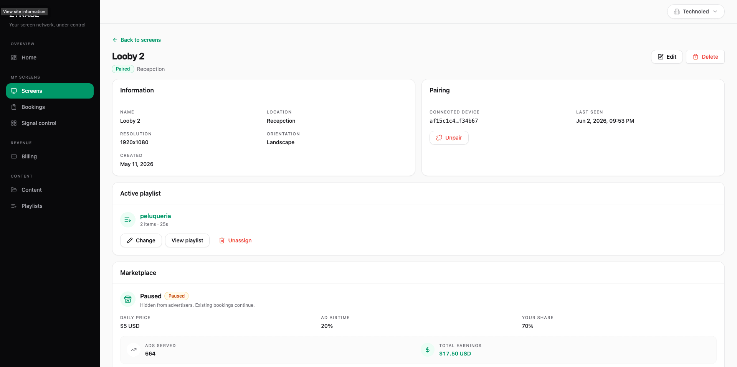This screenshot has height=367, width=737.
Task: Click the location value Recepction in Information
Action: (x=281, y=121)
